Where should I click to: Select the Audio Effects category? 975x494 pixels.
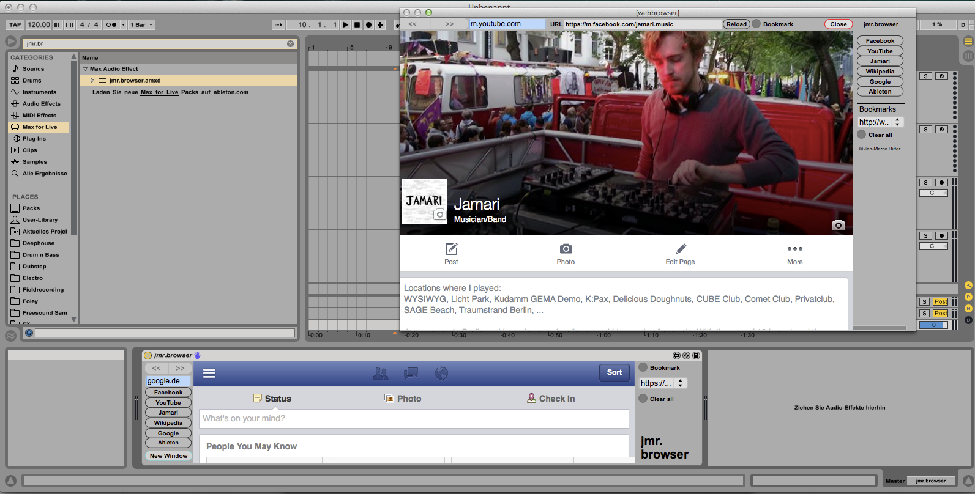(41, 104)
